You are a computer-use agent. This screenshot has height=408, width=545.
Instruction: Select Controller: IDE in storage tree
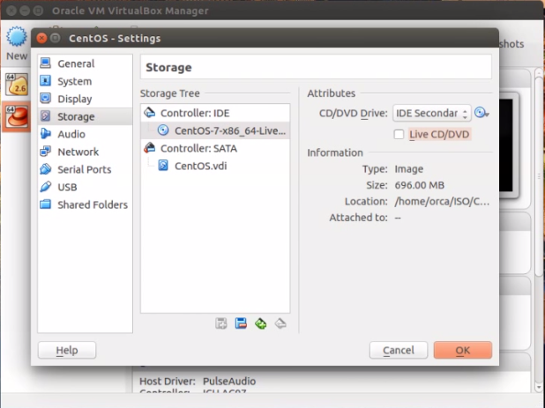pyautogui.click(x=215, y=113)
